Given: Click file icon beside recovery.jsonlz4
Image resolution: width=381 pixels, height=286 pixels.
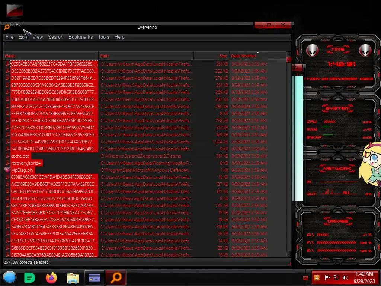Looking at the screenshot, I should click(7, 163).
